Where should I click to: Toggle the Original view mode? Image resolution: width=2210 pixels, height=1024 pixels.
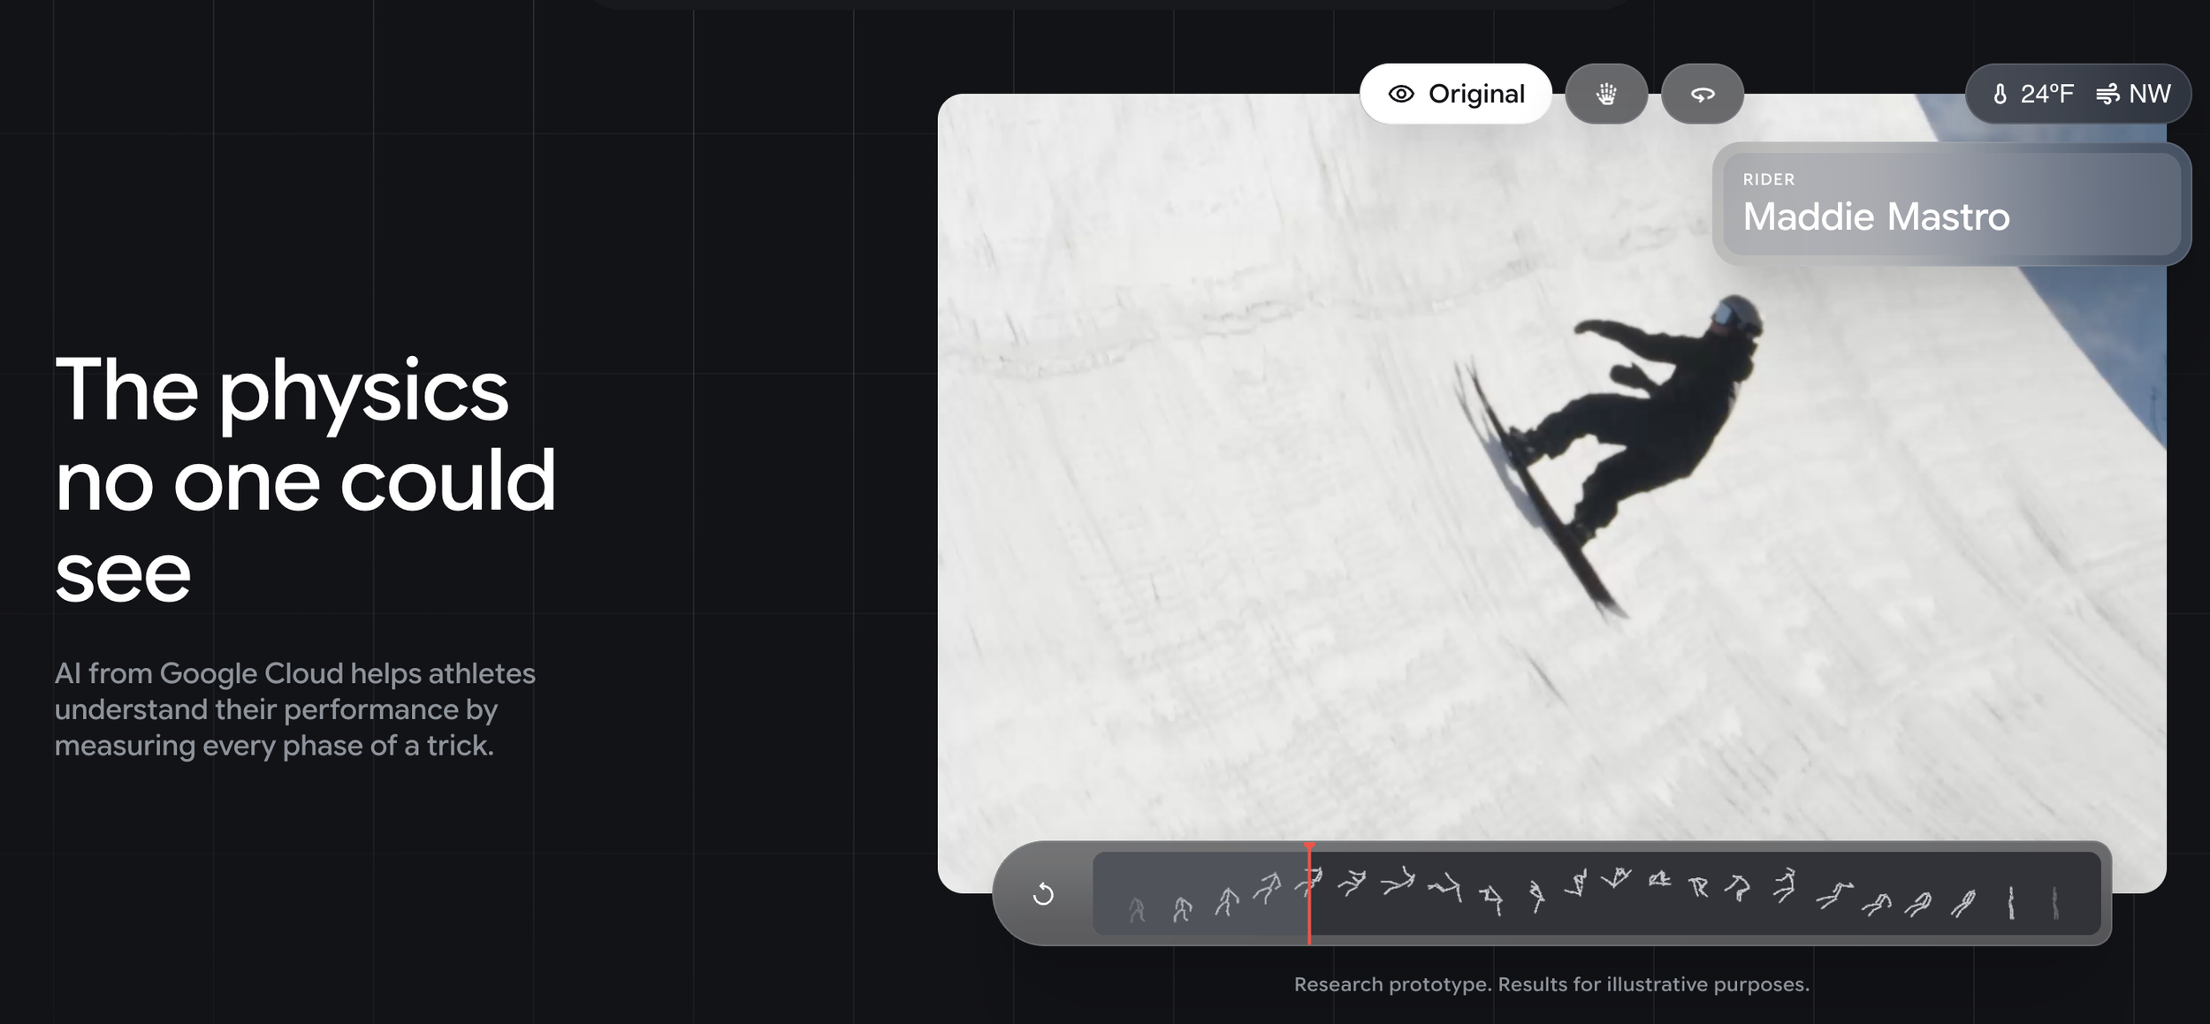[x=1456, y=93]
